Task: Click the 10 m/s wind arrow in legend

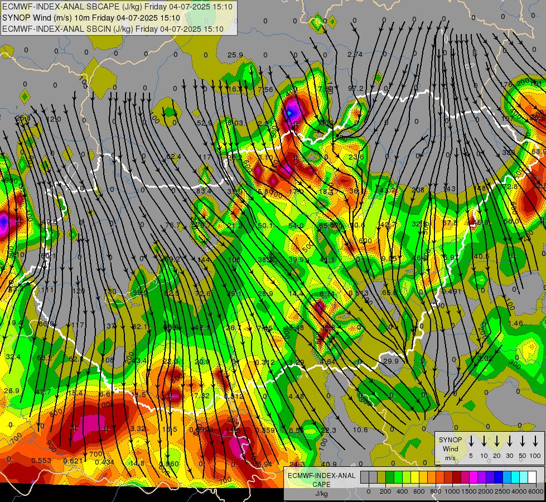Action: coord(484,441)
